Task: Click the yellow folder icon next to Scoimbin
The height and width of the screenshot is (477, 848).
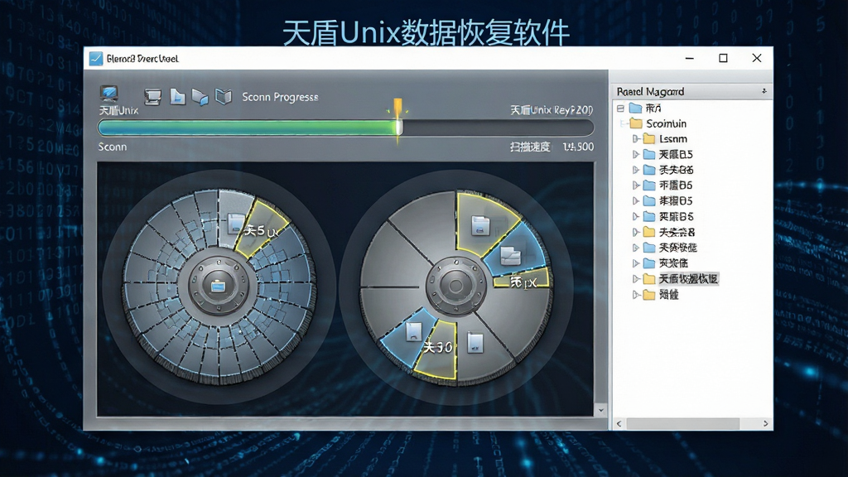Action: point(636,123)
